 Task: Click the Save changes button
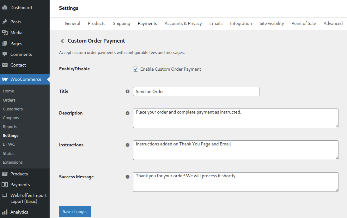pos(75,212)
